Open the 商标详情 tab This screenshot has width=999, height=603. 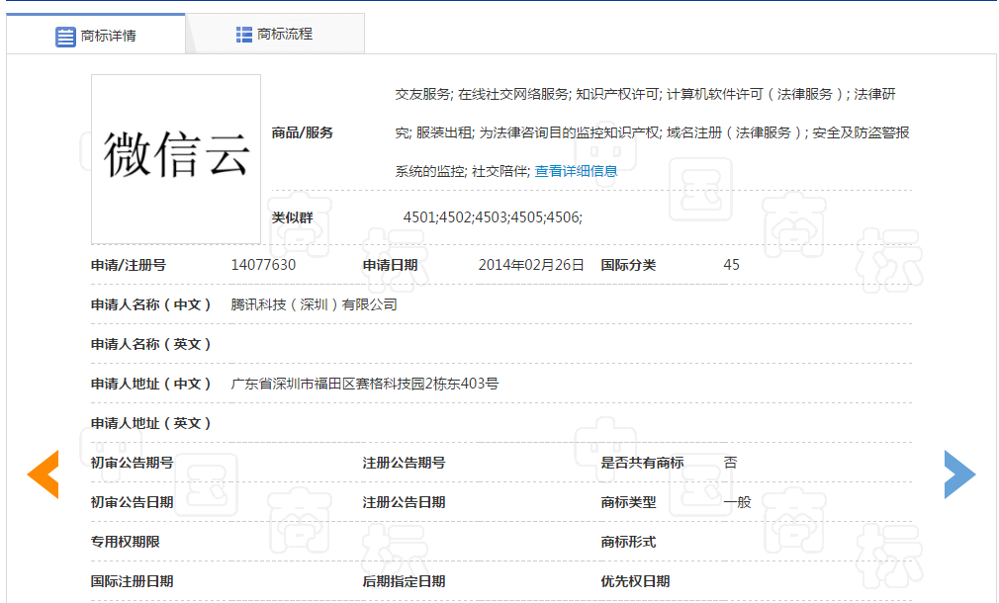[96, 35]
